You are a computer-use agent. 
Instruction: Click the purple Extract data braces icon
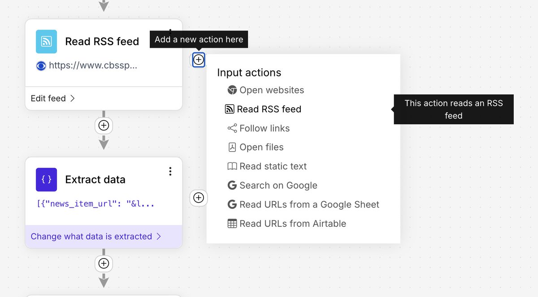click(x=47, y=180)
